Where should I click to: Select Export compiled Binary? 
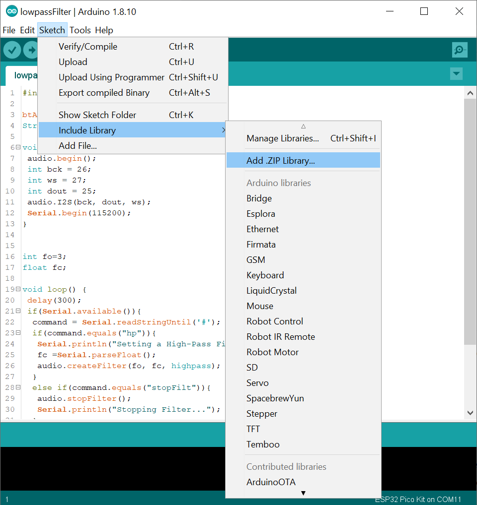(133, 93)
